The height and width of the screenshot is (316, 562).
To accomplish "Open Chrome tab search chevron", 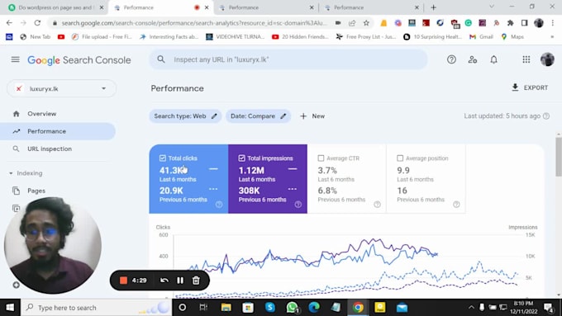I will point(492,7).
